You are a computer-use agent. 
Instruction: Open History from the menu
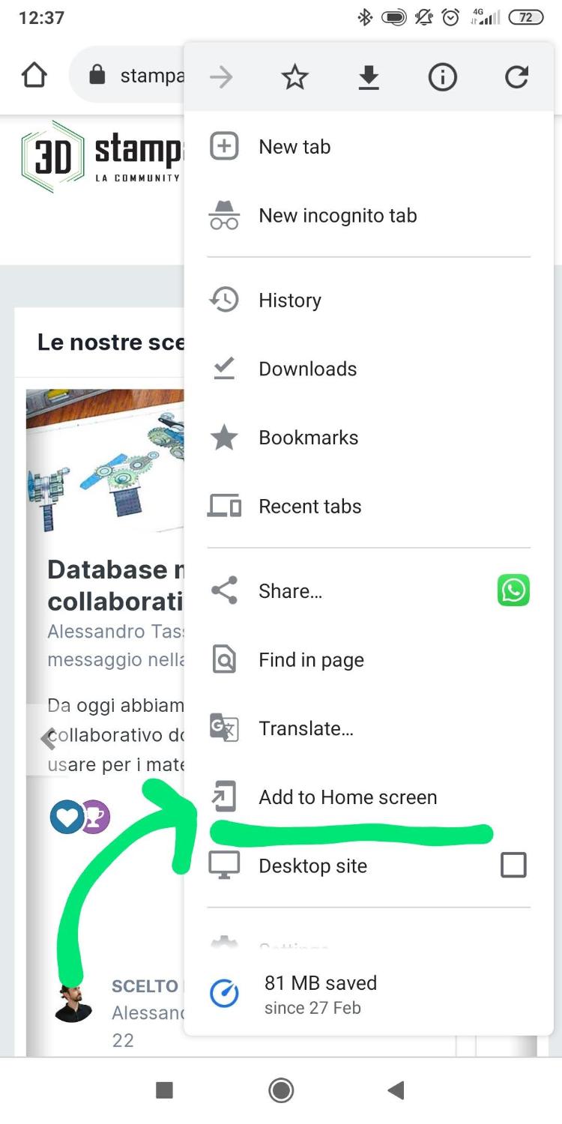[x=290, y=300]
